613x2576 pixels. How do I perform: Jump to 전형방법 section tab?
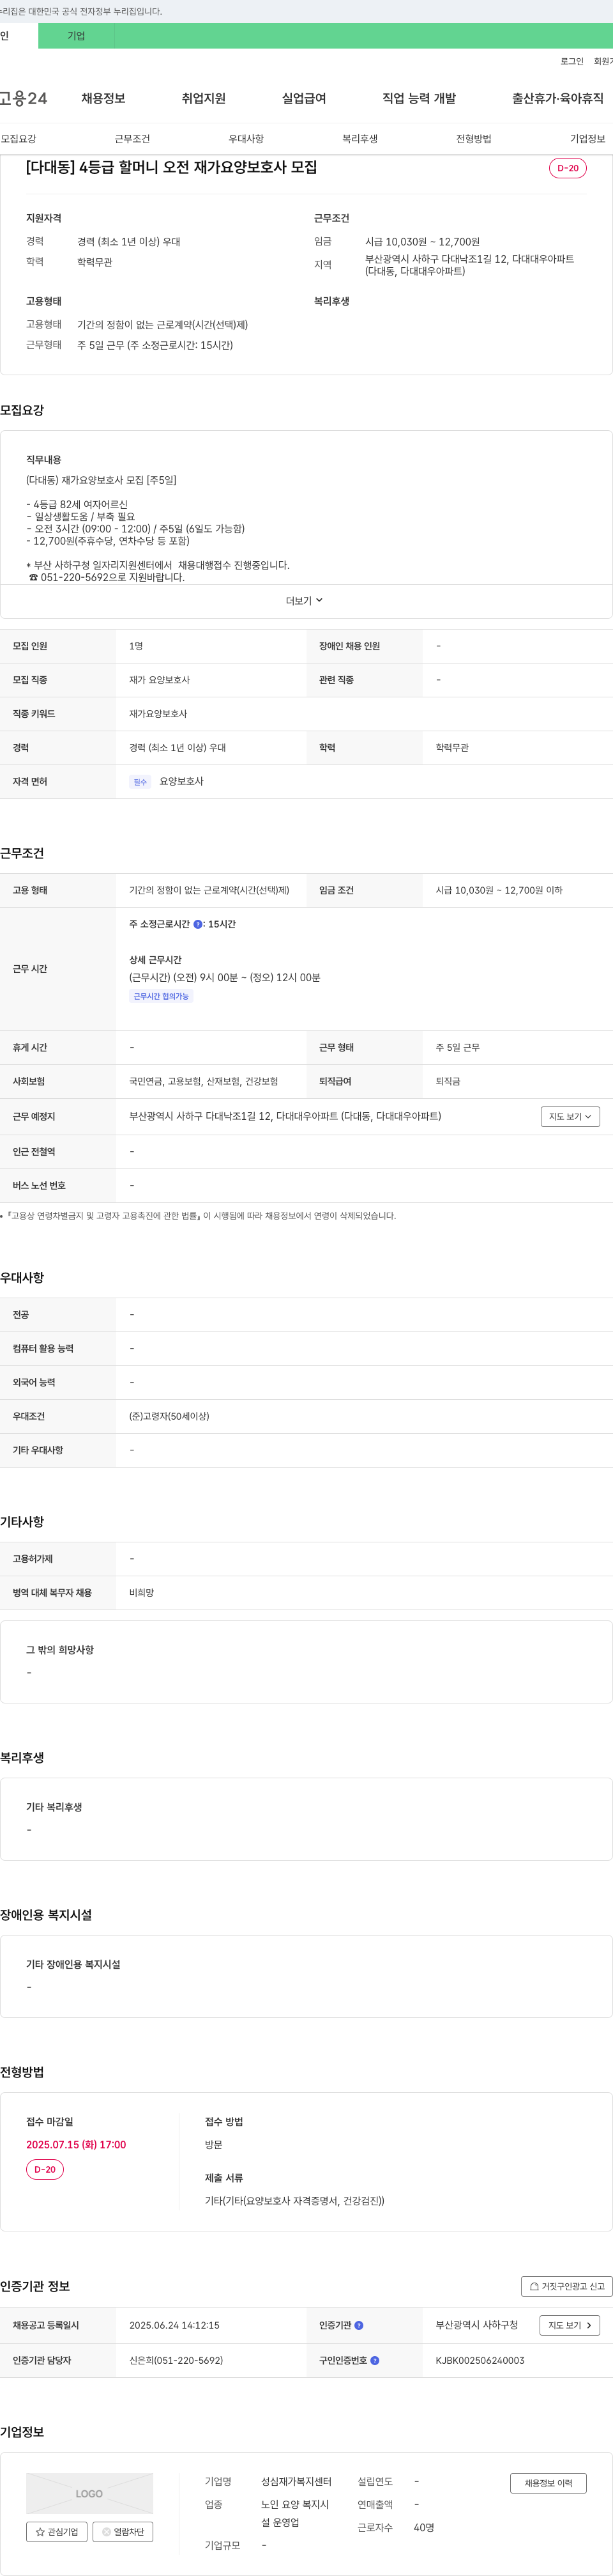[473, 139]
